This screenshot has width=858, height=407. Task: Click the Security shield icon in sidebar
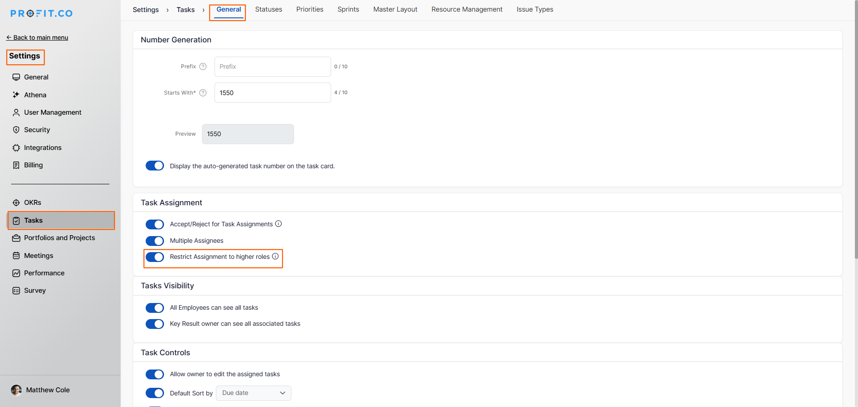coord(16,130)
